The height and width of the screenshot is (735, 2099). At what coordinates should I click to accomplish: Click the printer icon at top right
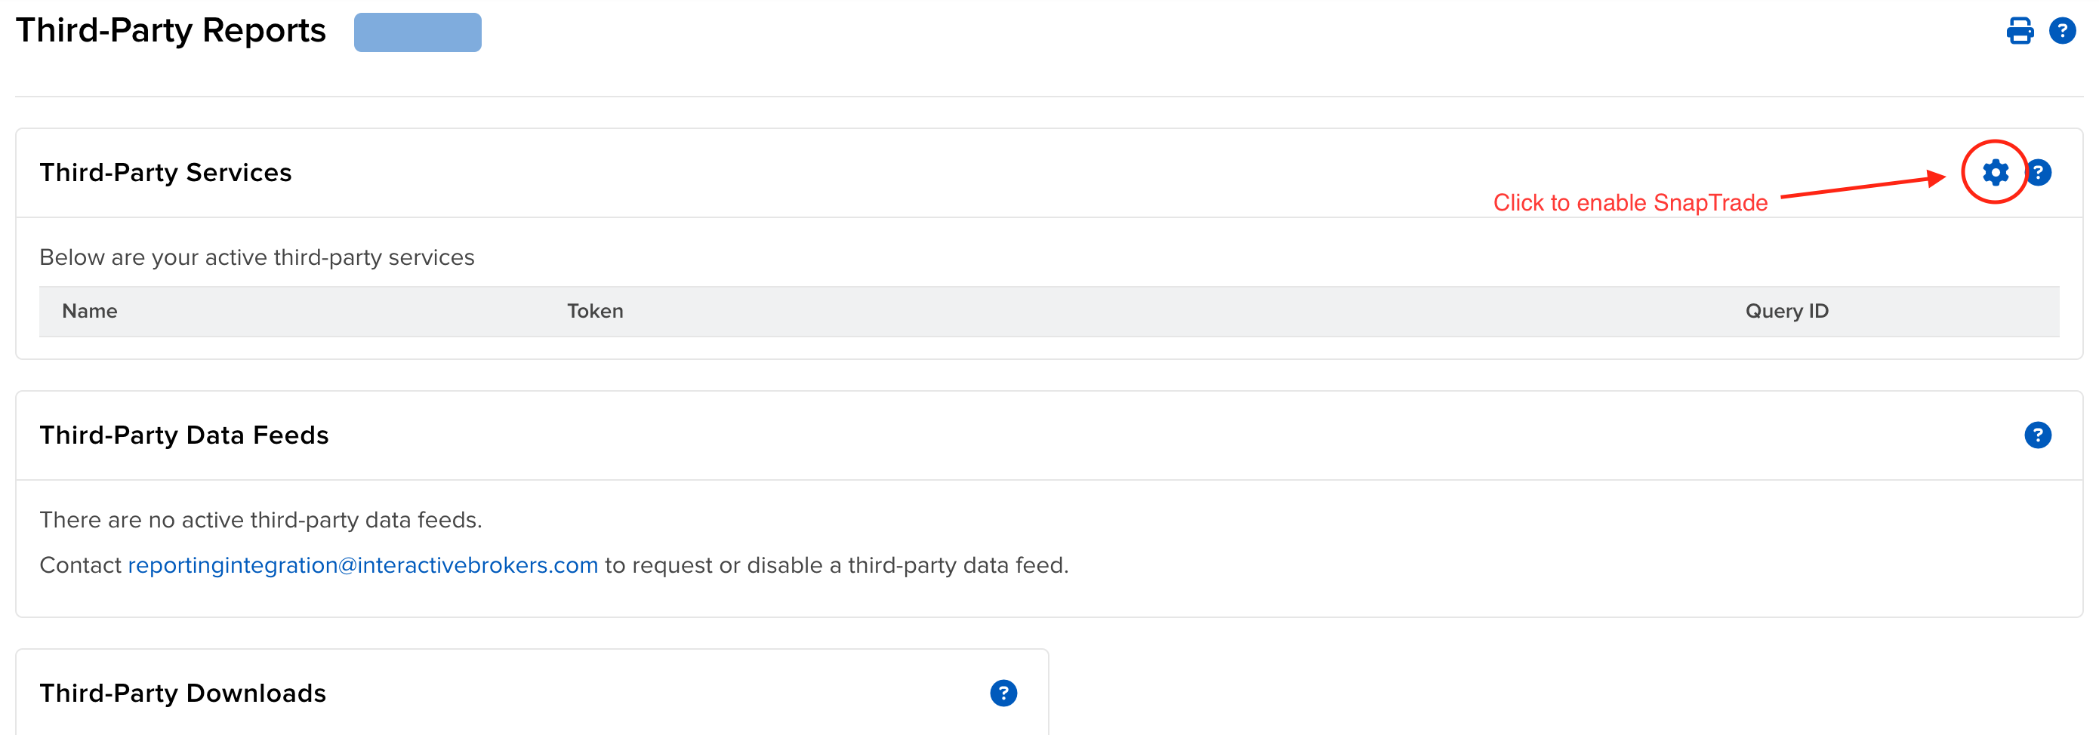click(2019, 31)
